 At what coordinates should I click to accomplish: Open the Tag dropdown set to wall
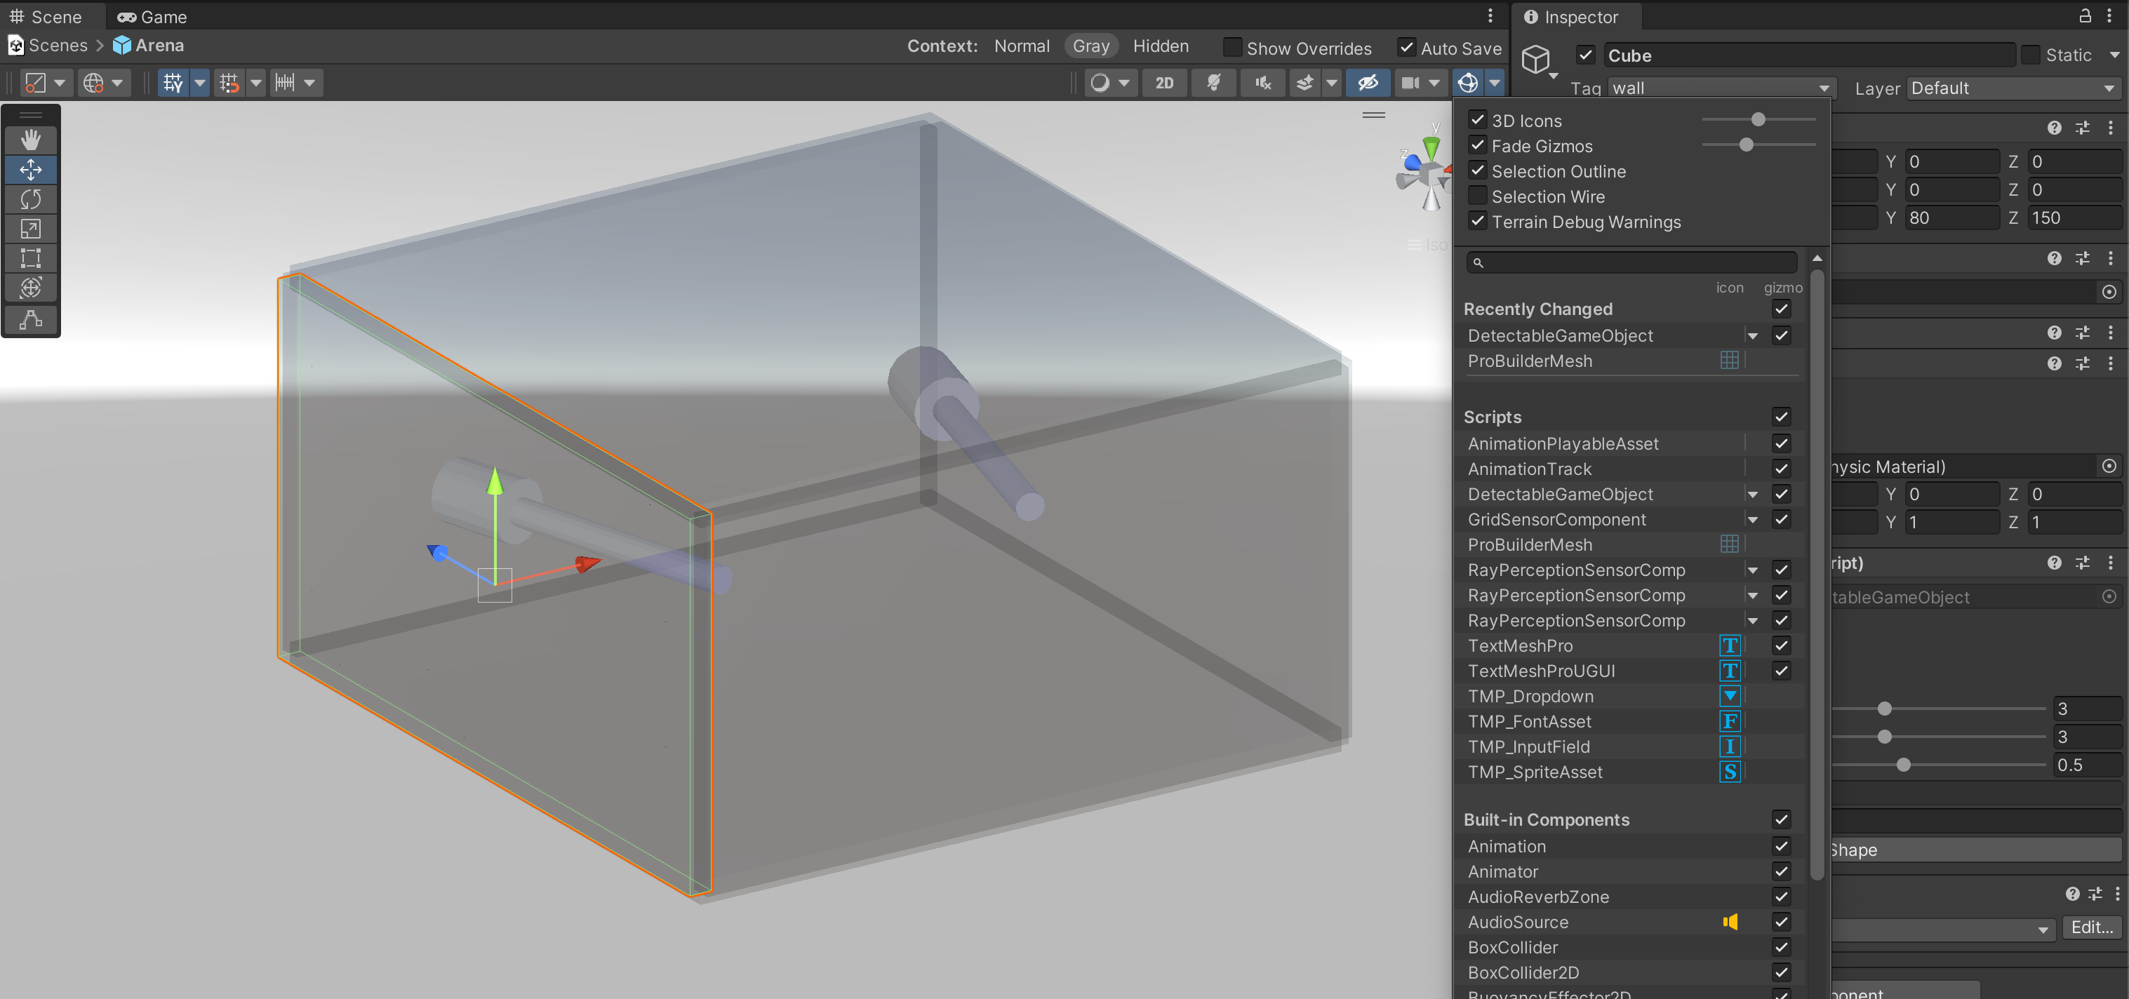click(x=1721, y=88)
